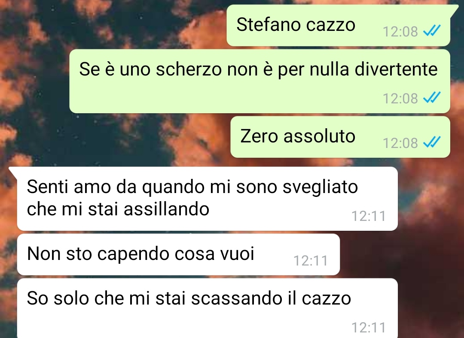Select the "Non sto capendo cosa vuoi" message
464x338 pixels.
click(x=178, y=254)
